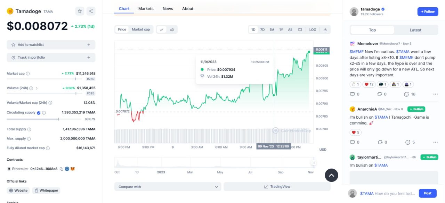Visit the official Website link
The width and height of the screenshot is (445, 203).
click(x=18, y=191)
